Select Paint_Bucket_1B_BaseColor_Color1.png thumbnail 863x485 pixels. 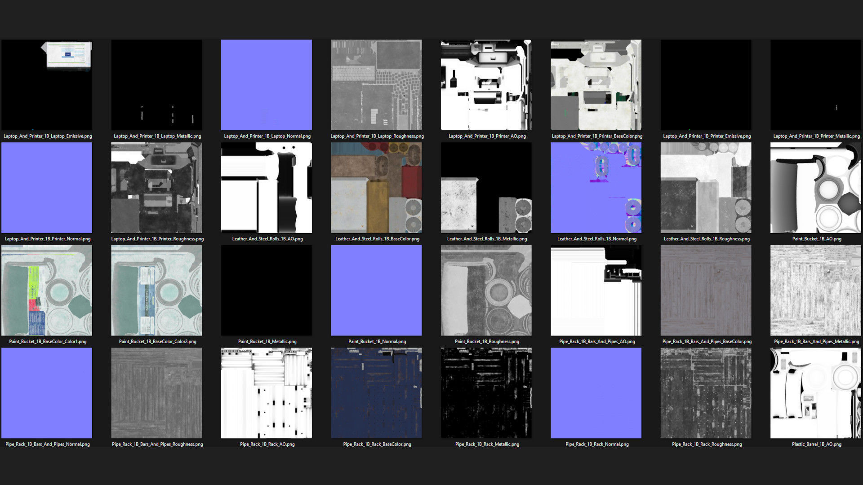[47, 290]
